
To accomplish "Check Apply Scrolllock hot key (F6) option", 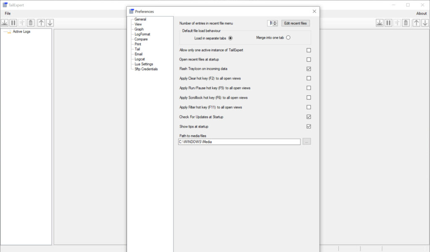I will coord(309,97).
